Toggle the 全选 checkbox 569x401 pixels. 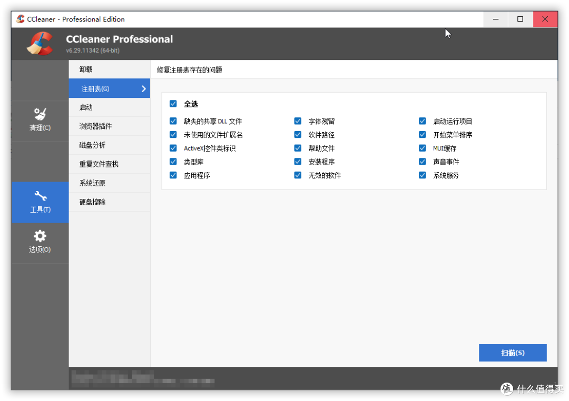pos(173,104)
